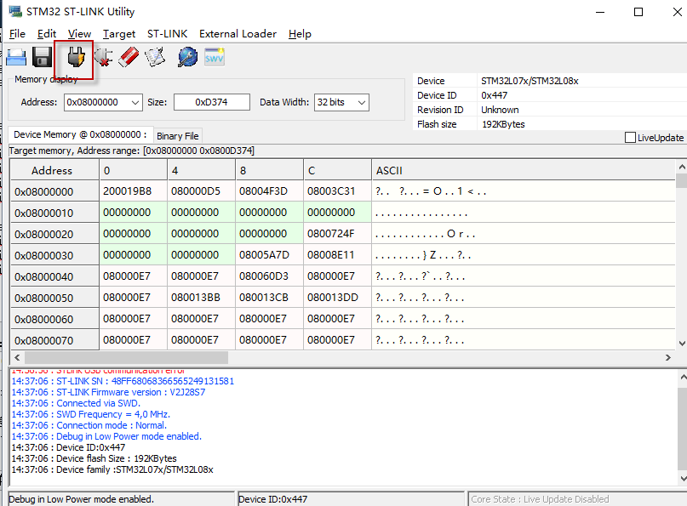Select cell value 080013CB

pyautogui.click(x=270, y=298)
